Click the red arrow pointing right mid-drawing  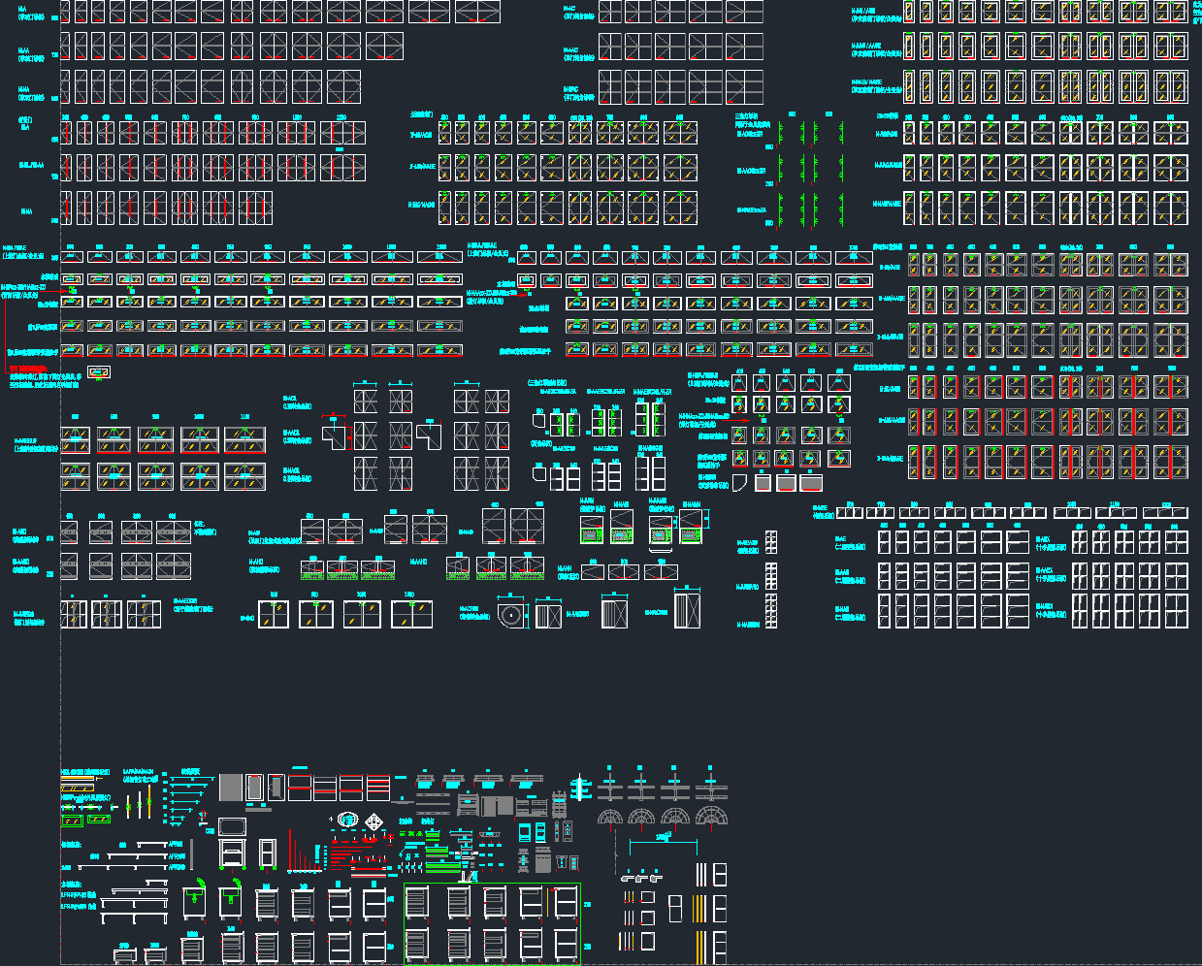[522, 293]
